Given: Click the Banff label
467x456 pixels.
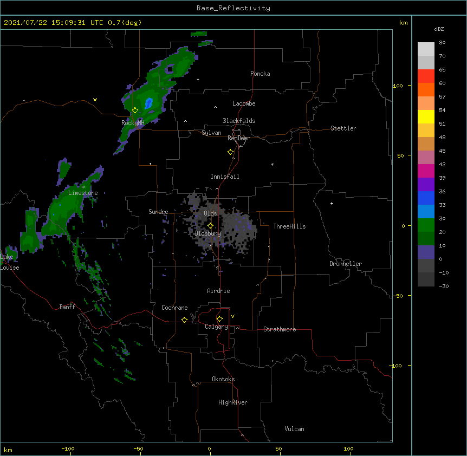Looking at the screenshot, I should [67, 307].
